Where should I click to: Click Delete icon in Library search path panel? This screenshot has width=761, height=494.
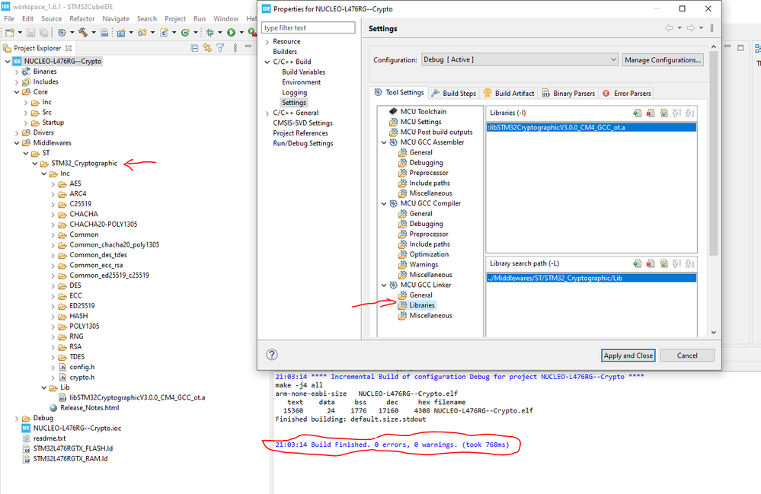tap(651, 263)
